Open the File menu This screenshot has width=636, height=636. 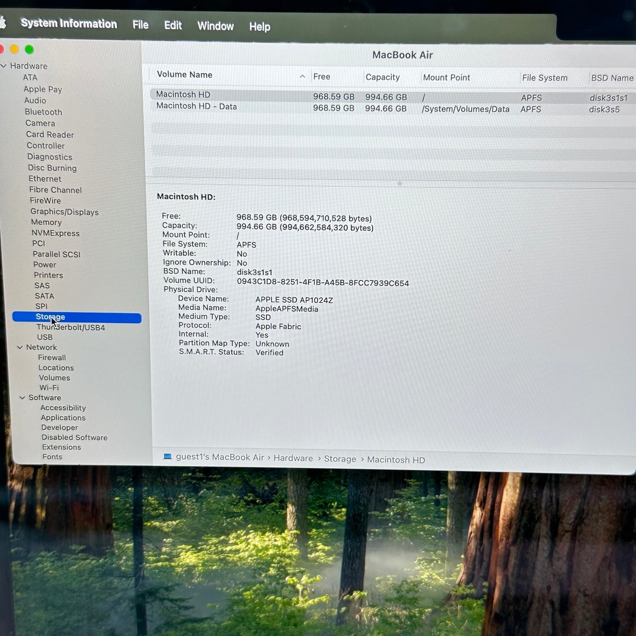click(140, 25)
